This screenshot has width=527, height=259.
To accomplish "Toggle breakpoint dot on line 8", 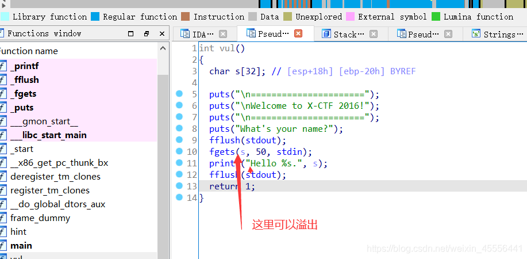I will point(179,128).
